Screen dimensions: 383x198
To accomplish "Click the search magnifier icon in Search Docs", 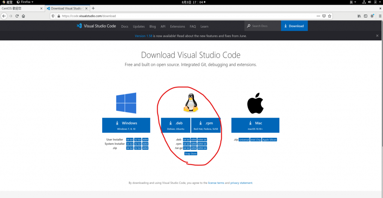I will coord(248,26).
